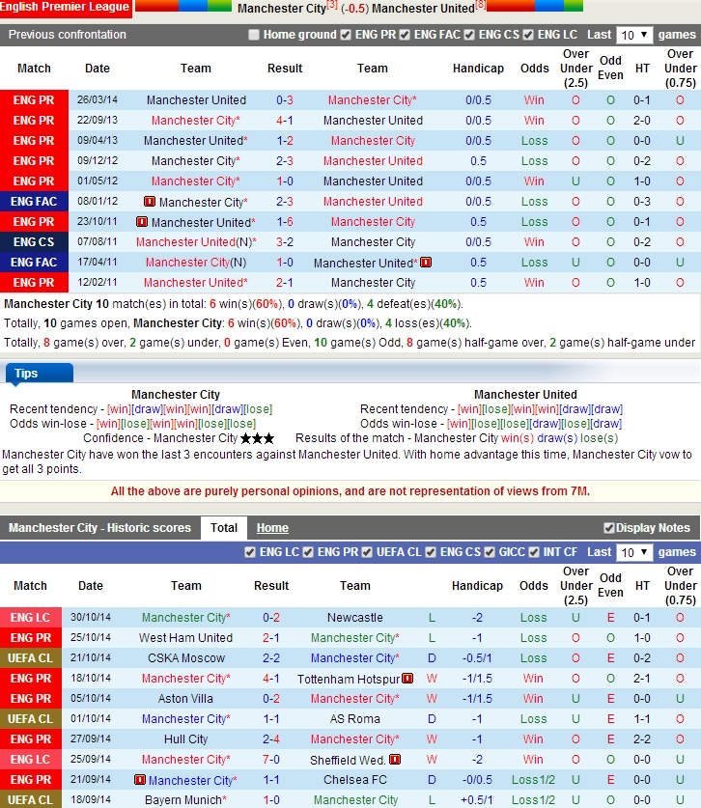Open CSKA Moscow team link
This screenshot has width=701, height=808.
pyautogui.click(x=186, y=658)
